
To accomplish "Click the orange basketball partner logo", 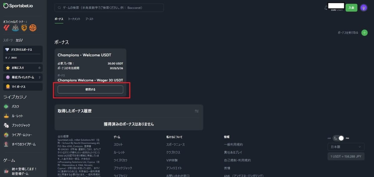I will coord(33,28).
